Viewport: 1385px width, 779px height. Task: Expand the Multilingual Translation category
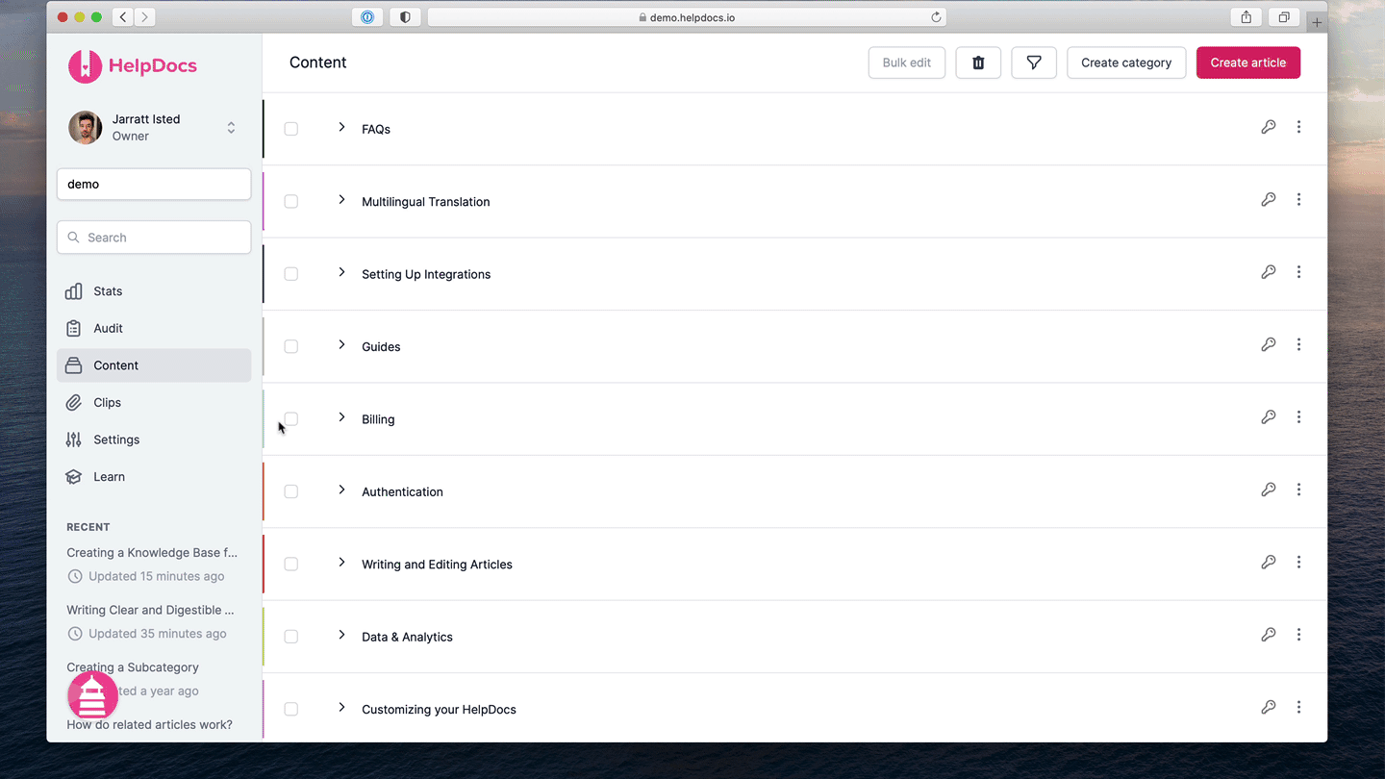tap(341, 199)
